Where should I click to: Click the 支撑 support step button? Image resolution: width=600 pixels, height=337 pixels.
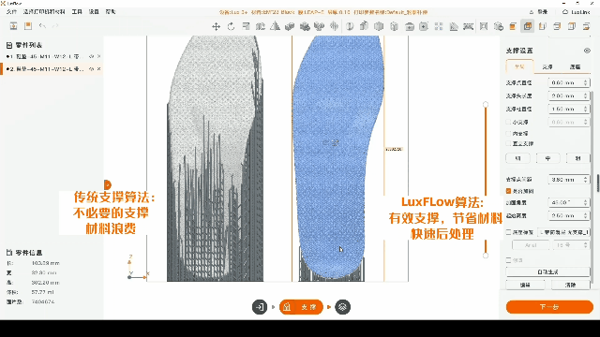pyautogui.click(x=301, y=307)
